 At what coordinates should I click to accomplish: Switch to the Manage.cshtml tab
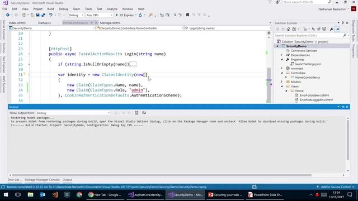tap(110, 23)
